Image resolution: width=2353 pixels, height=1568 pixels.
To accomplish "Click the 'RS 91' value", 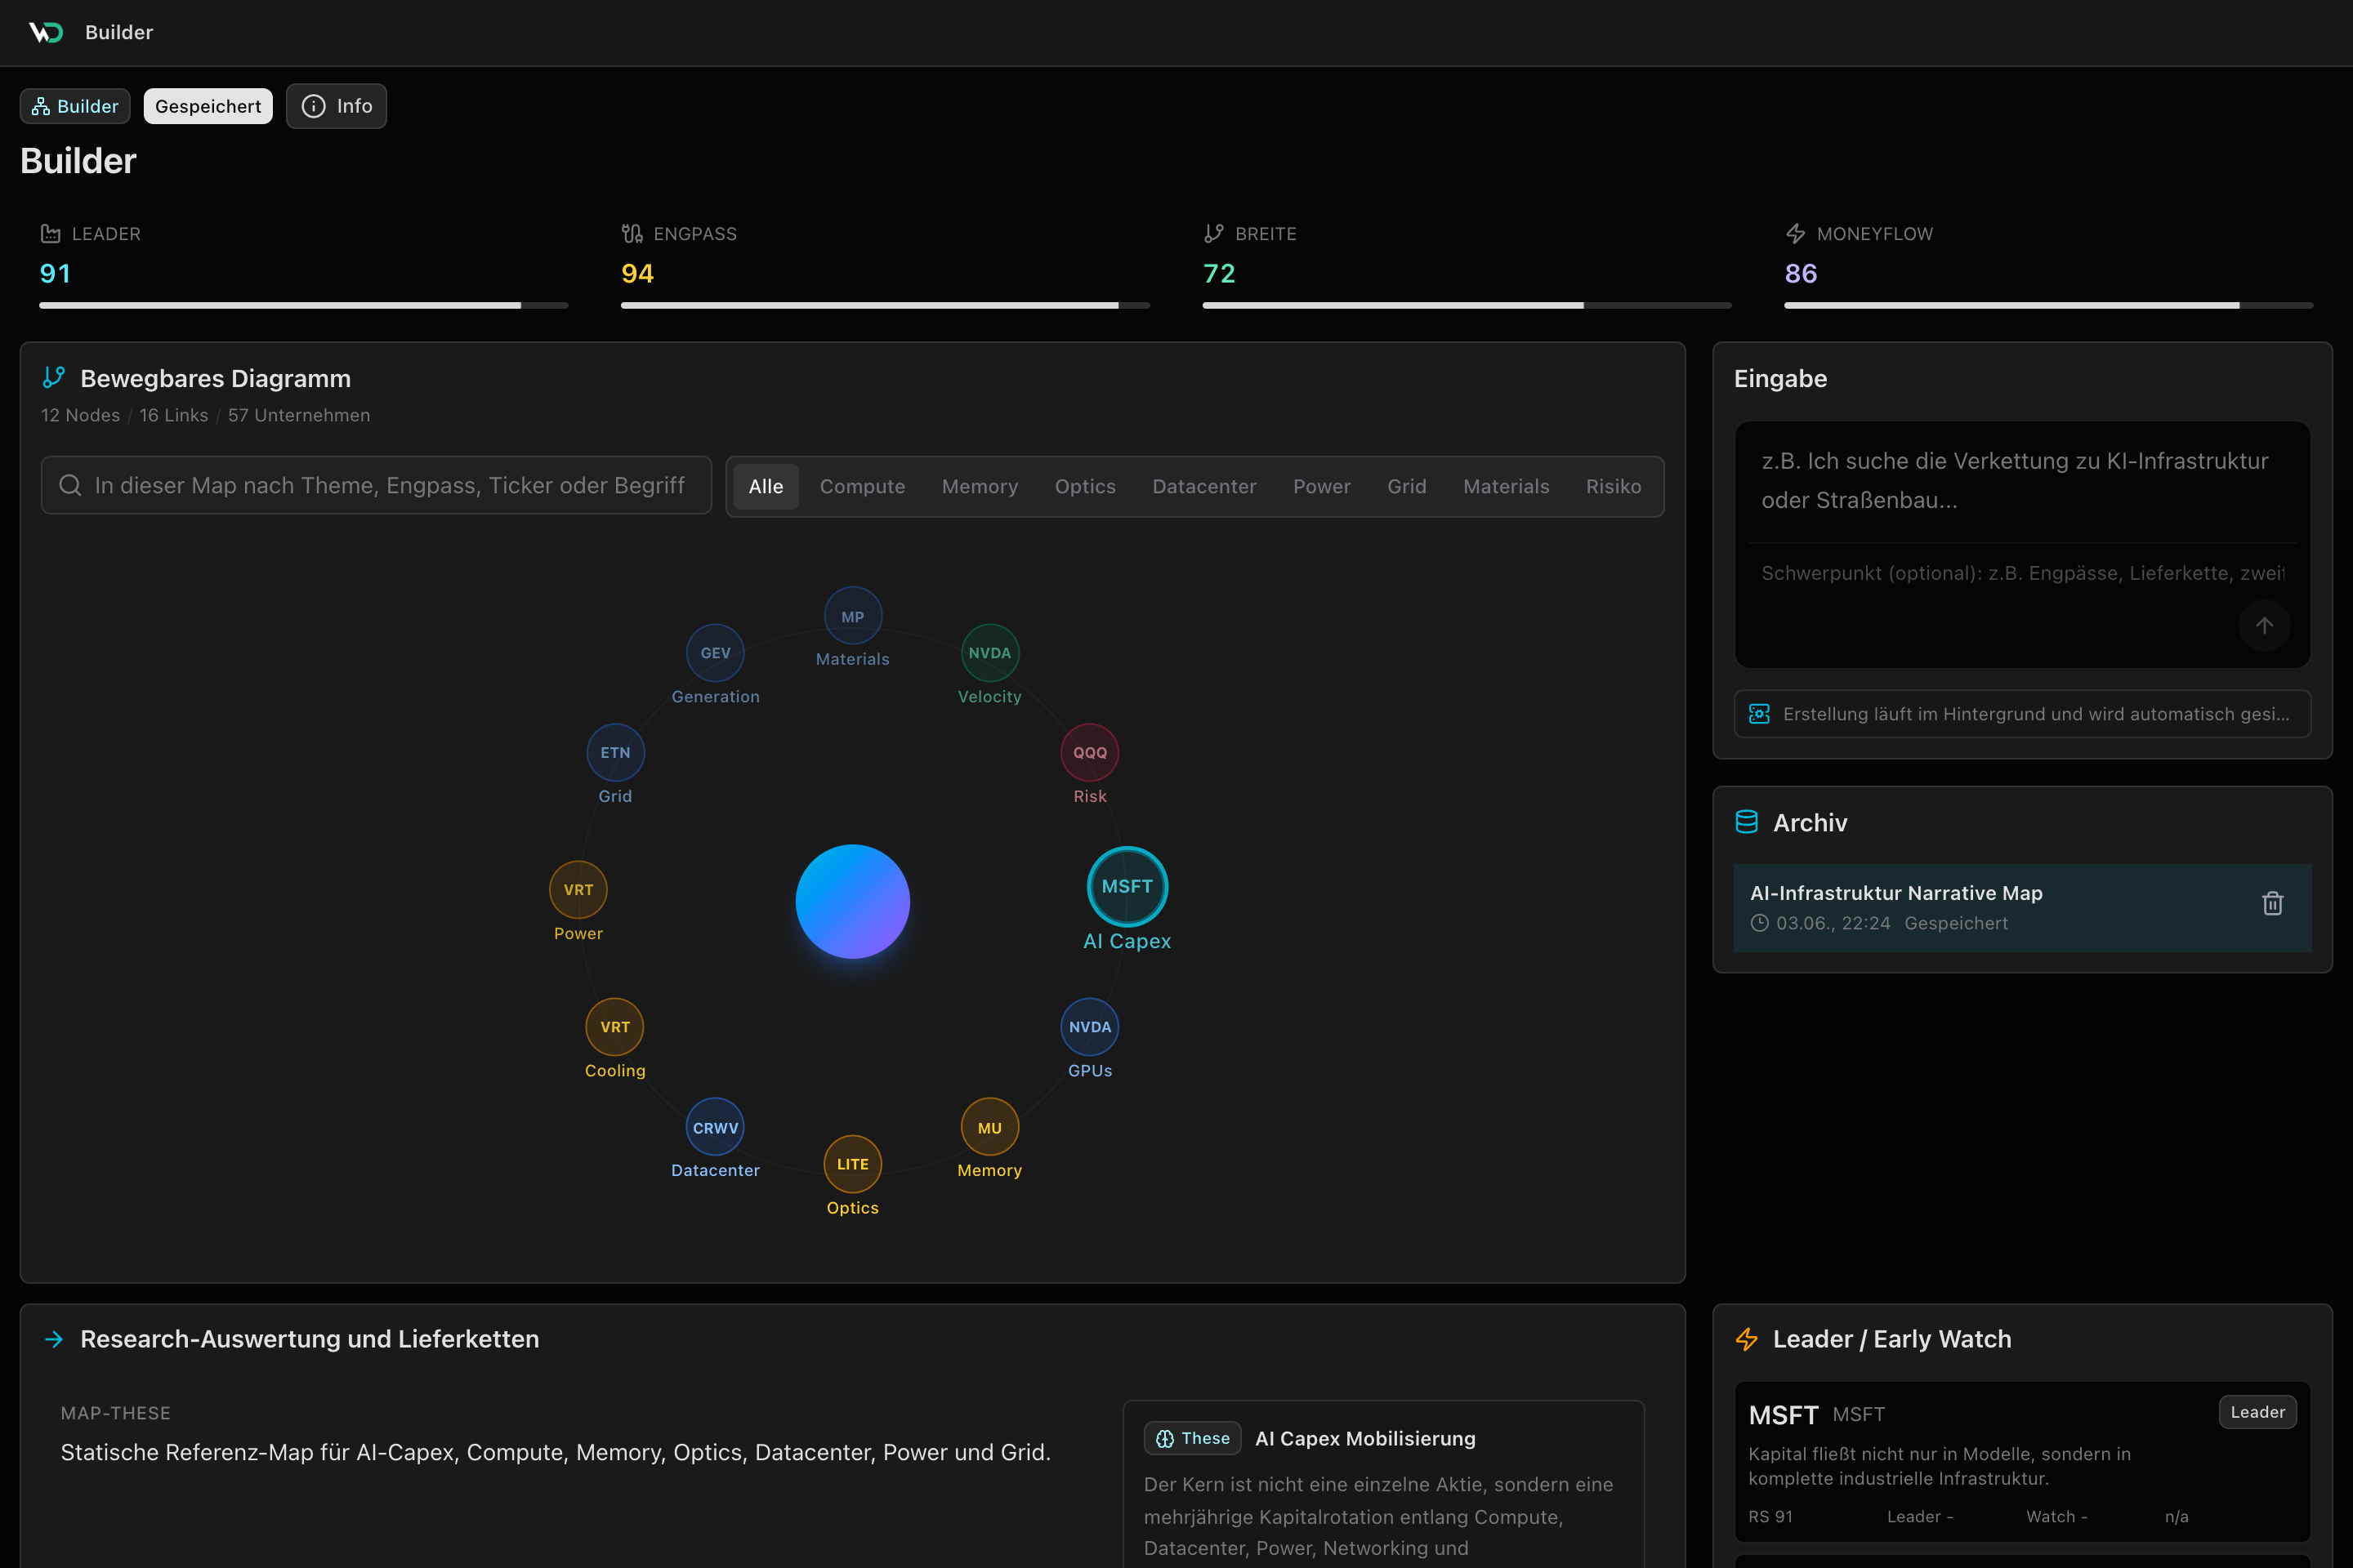I will (x=1770, y=1517).
